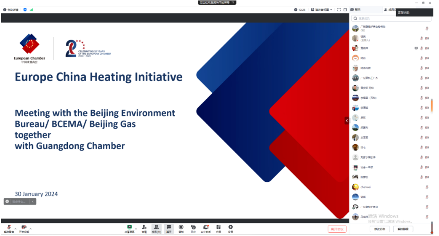Click the 20 years anniversary logo on slide
439x236 pixels.
pyautogui.click(x=88, y=49)
